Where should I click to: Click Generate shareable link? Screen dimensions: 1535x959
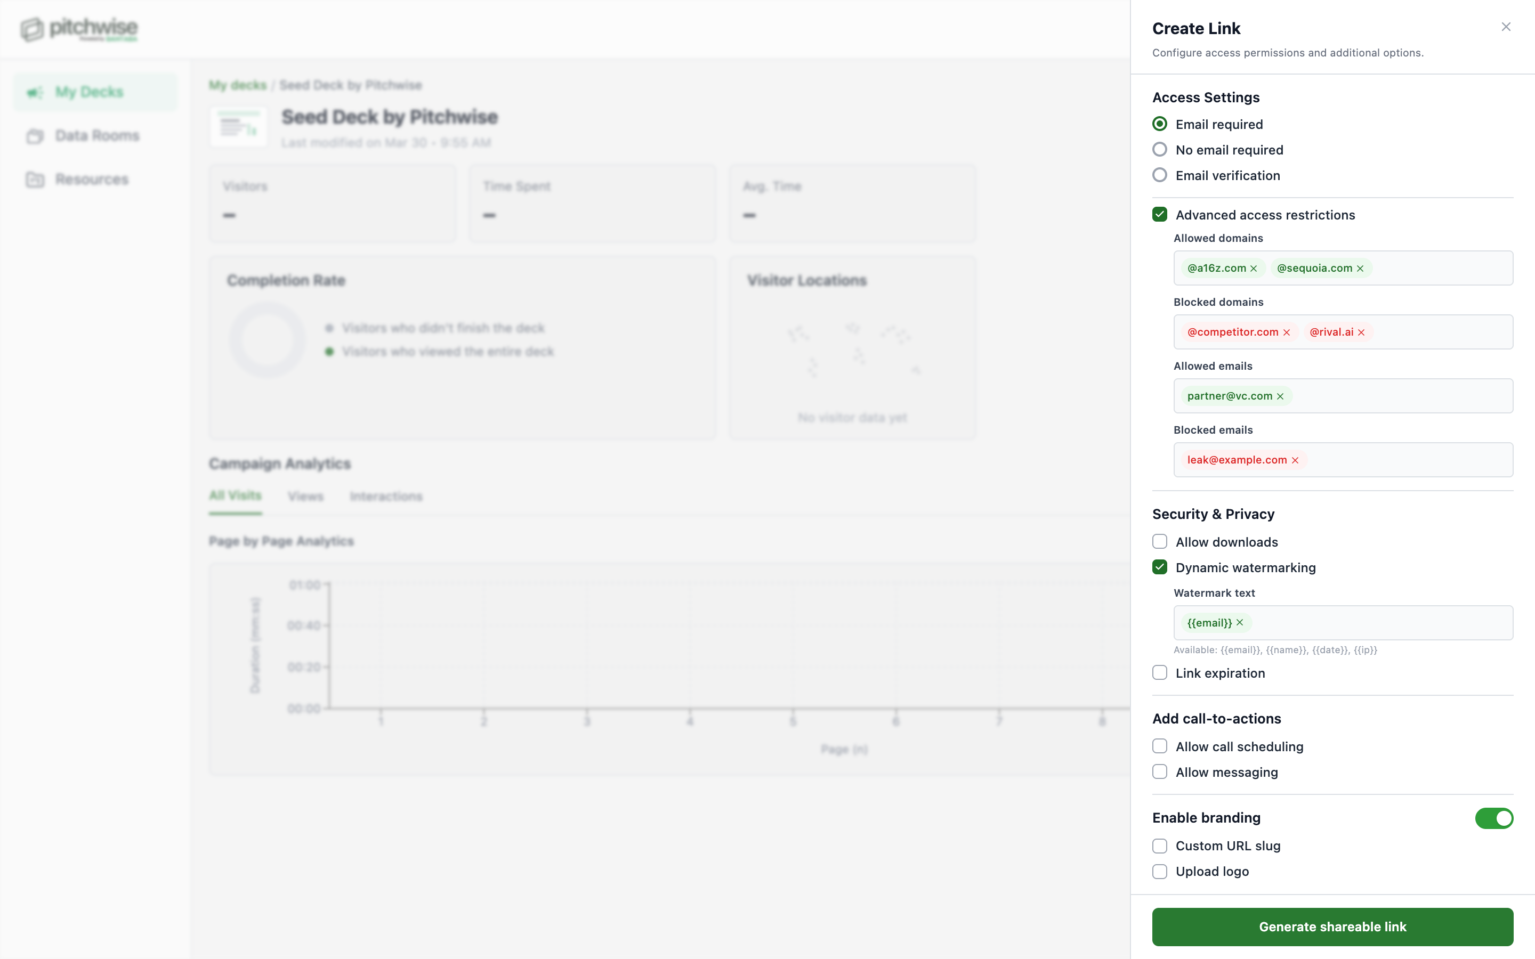[1332, 927]
